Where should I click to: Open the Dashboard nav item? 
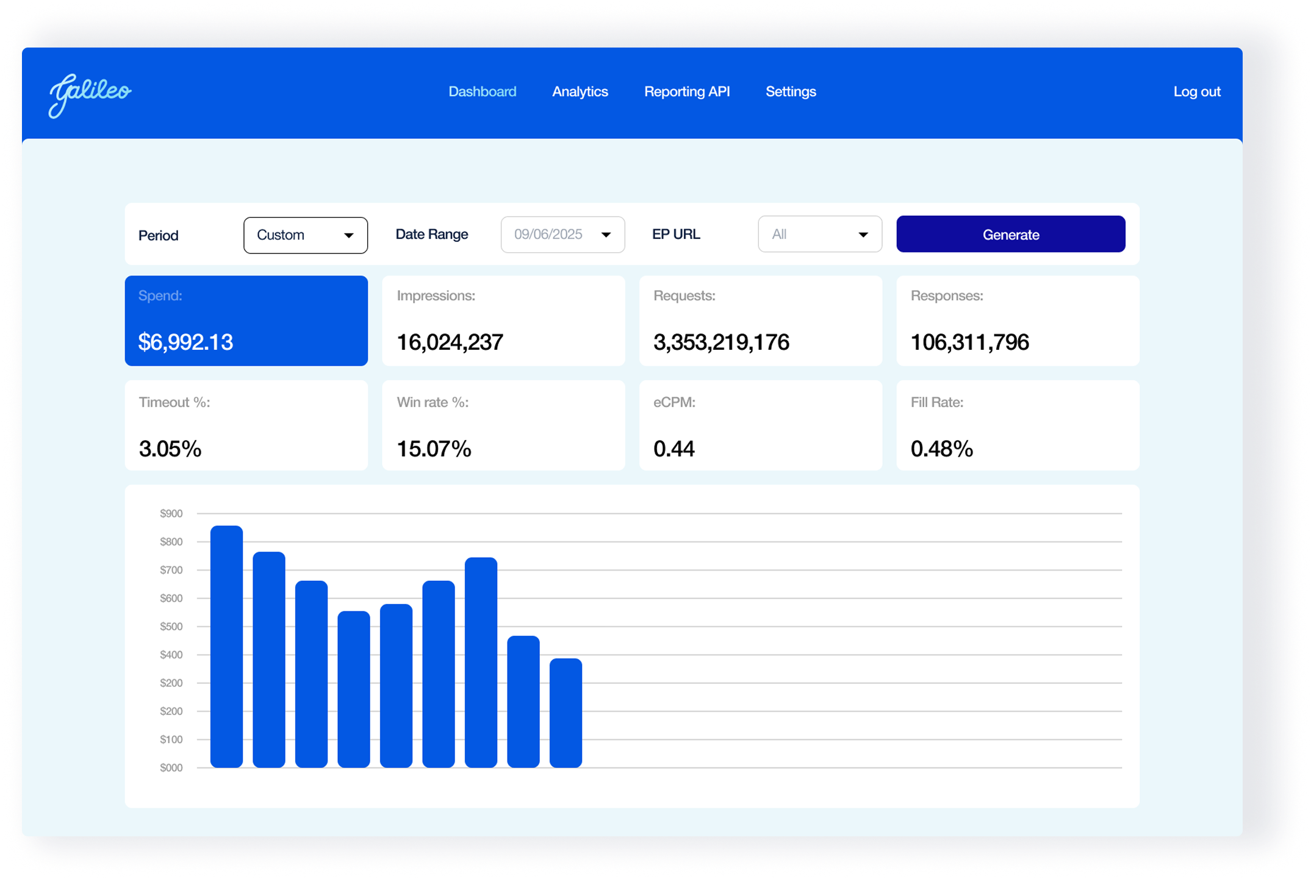pos(482,91)
